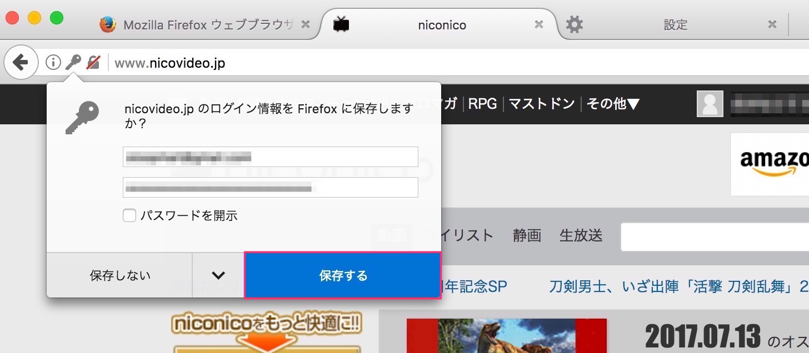The width and height of the screenshot is (809, 353).
Task: Click the back arrow button
Action: pos(21,62)
